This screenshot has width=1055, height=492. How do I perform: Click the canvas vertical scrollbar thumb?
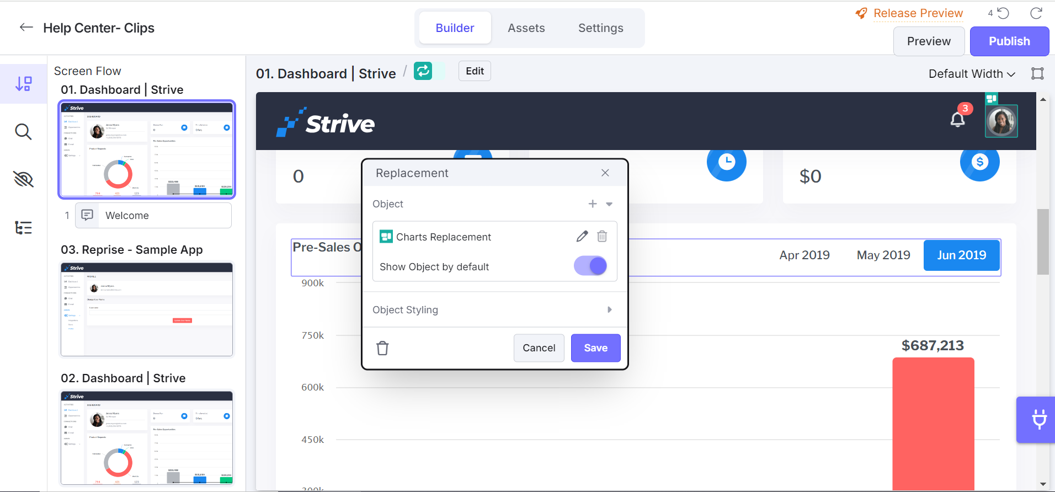tap(1043, 242)
